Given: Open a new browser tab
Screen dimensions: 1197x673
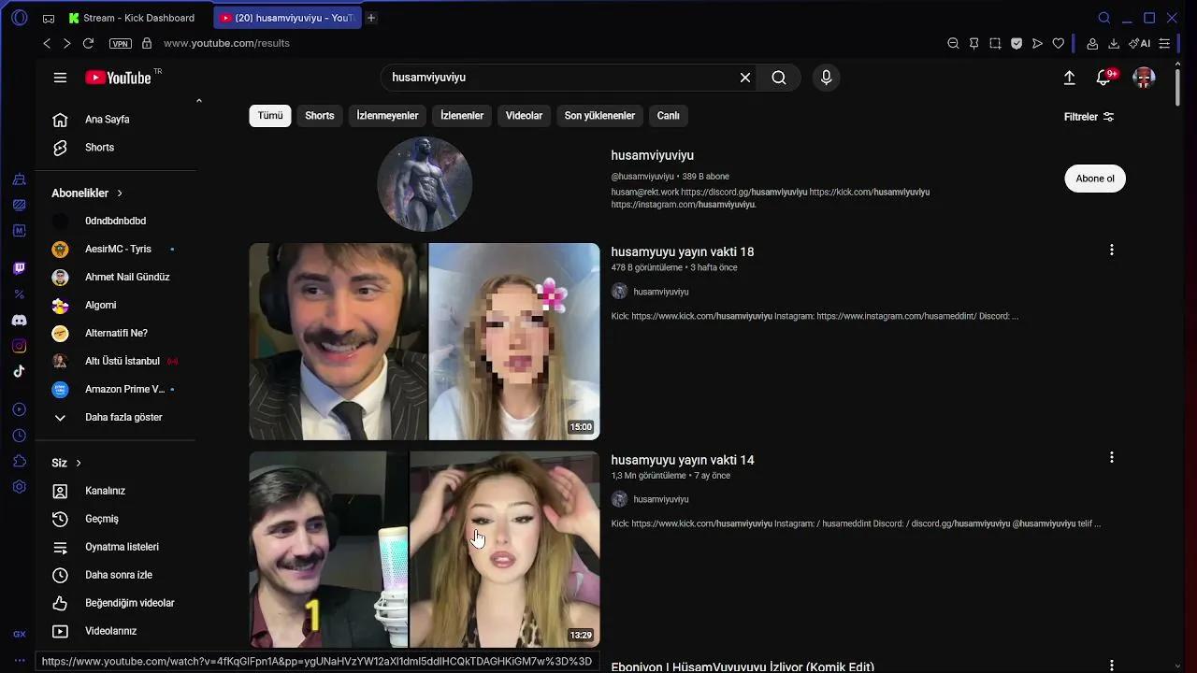Looking at the screenshot, I should [x=371, y=18].
